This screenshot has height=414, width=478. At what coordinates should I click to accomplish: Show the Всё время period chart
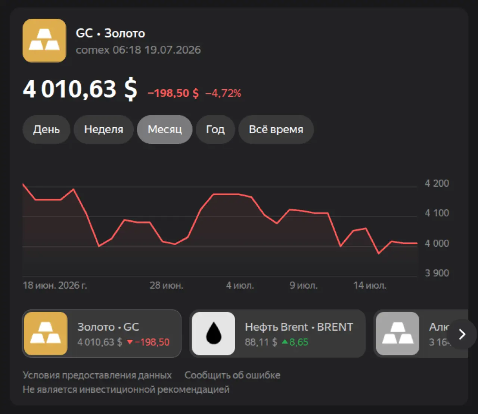pyautogui.click(x=276, y=130)
